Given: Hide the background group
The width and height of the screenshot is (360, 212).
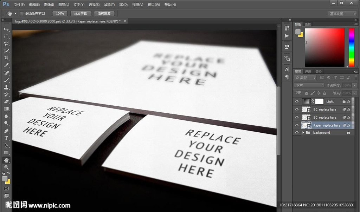Looking at the screenshot, I should point(297,132).
